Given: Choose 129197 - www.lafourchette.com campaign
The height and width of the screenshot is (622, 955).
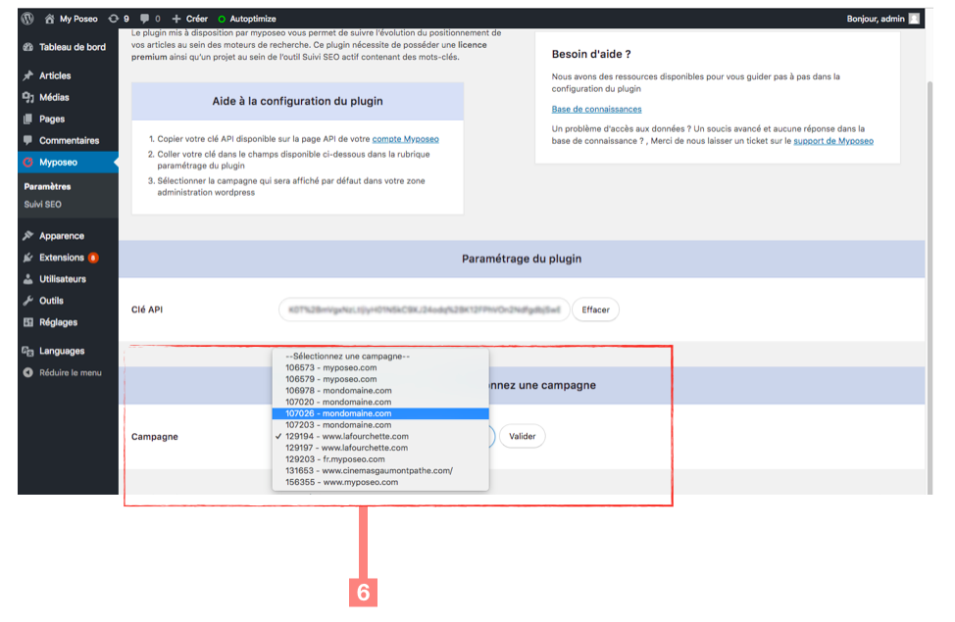Looking at the screenshot, I should 380,448.
